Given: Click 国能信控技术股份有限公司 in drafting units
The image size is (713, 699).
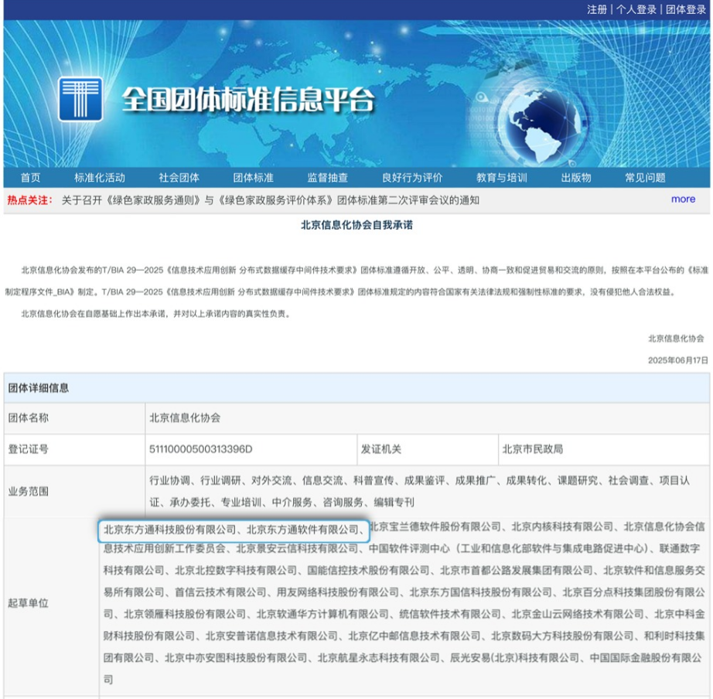Looking at the screenshot, I should 368,571.
